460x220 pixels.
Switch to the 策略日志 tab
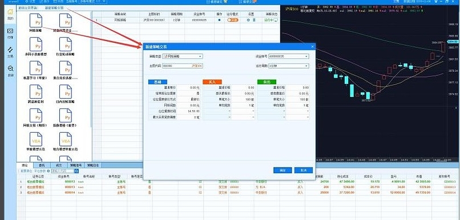(93, 165)
